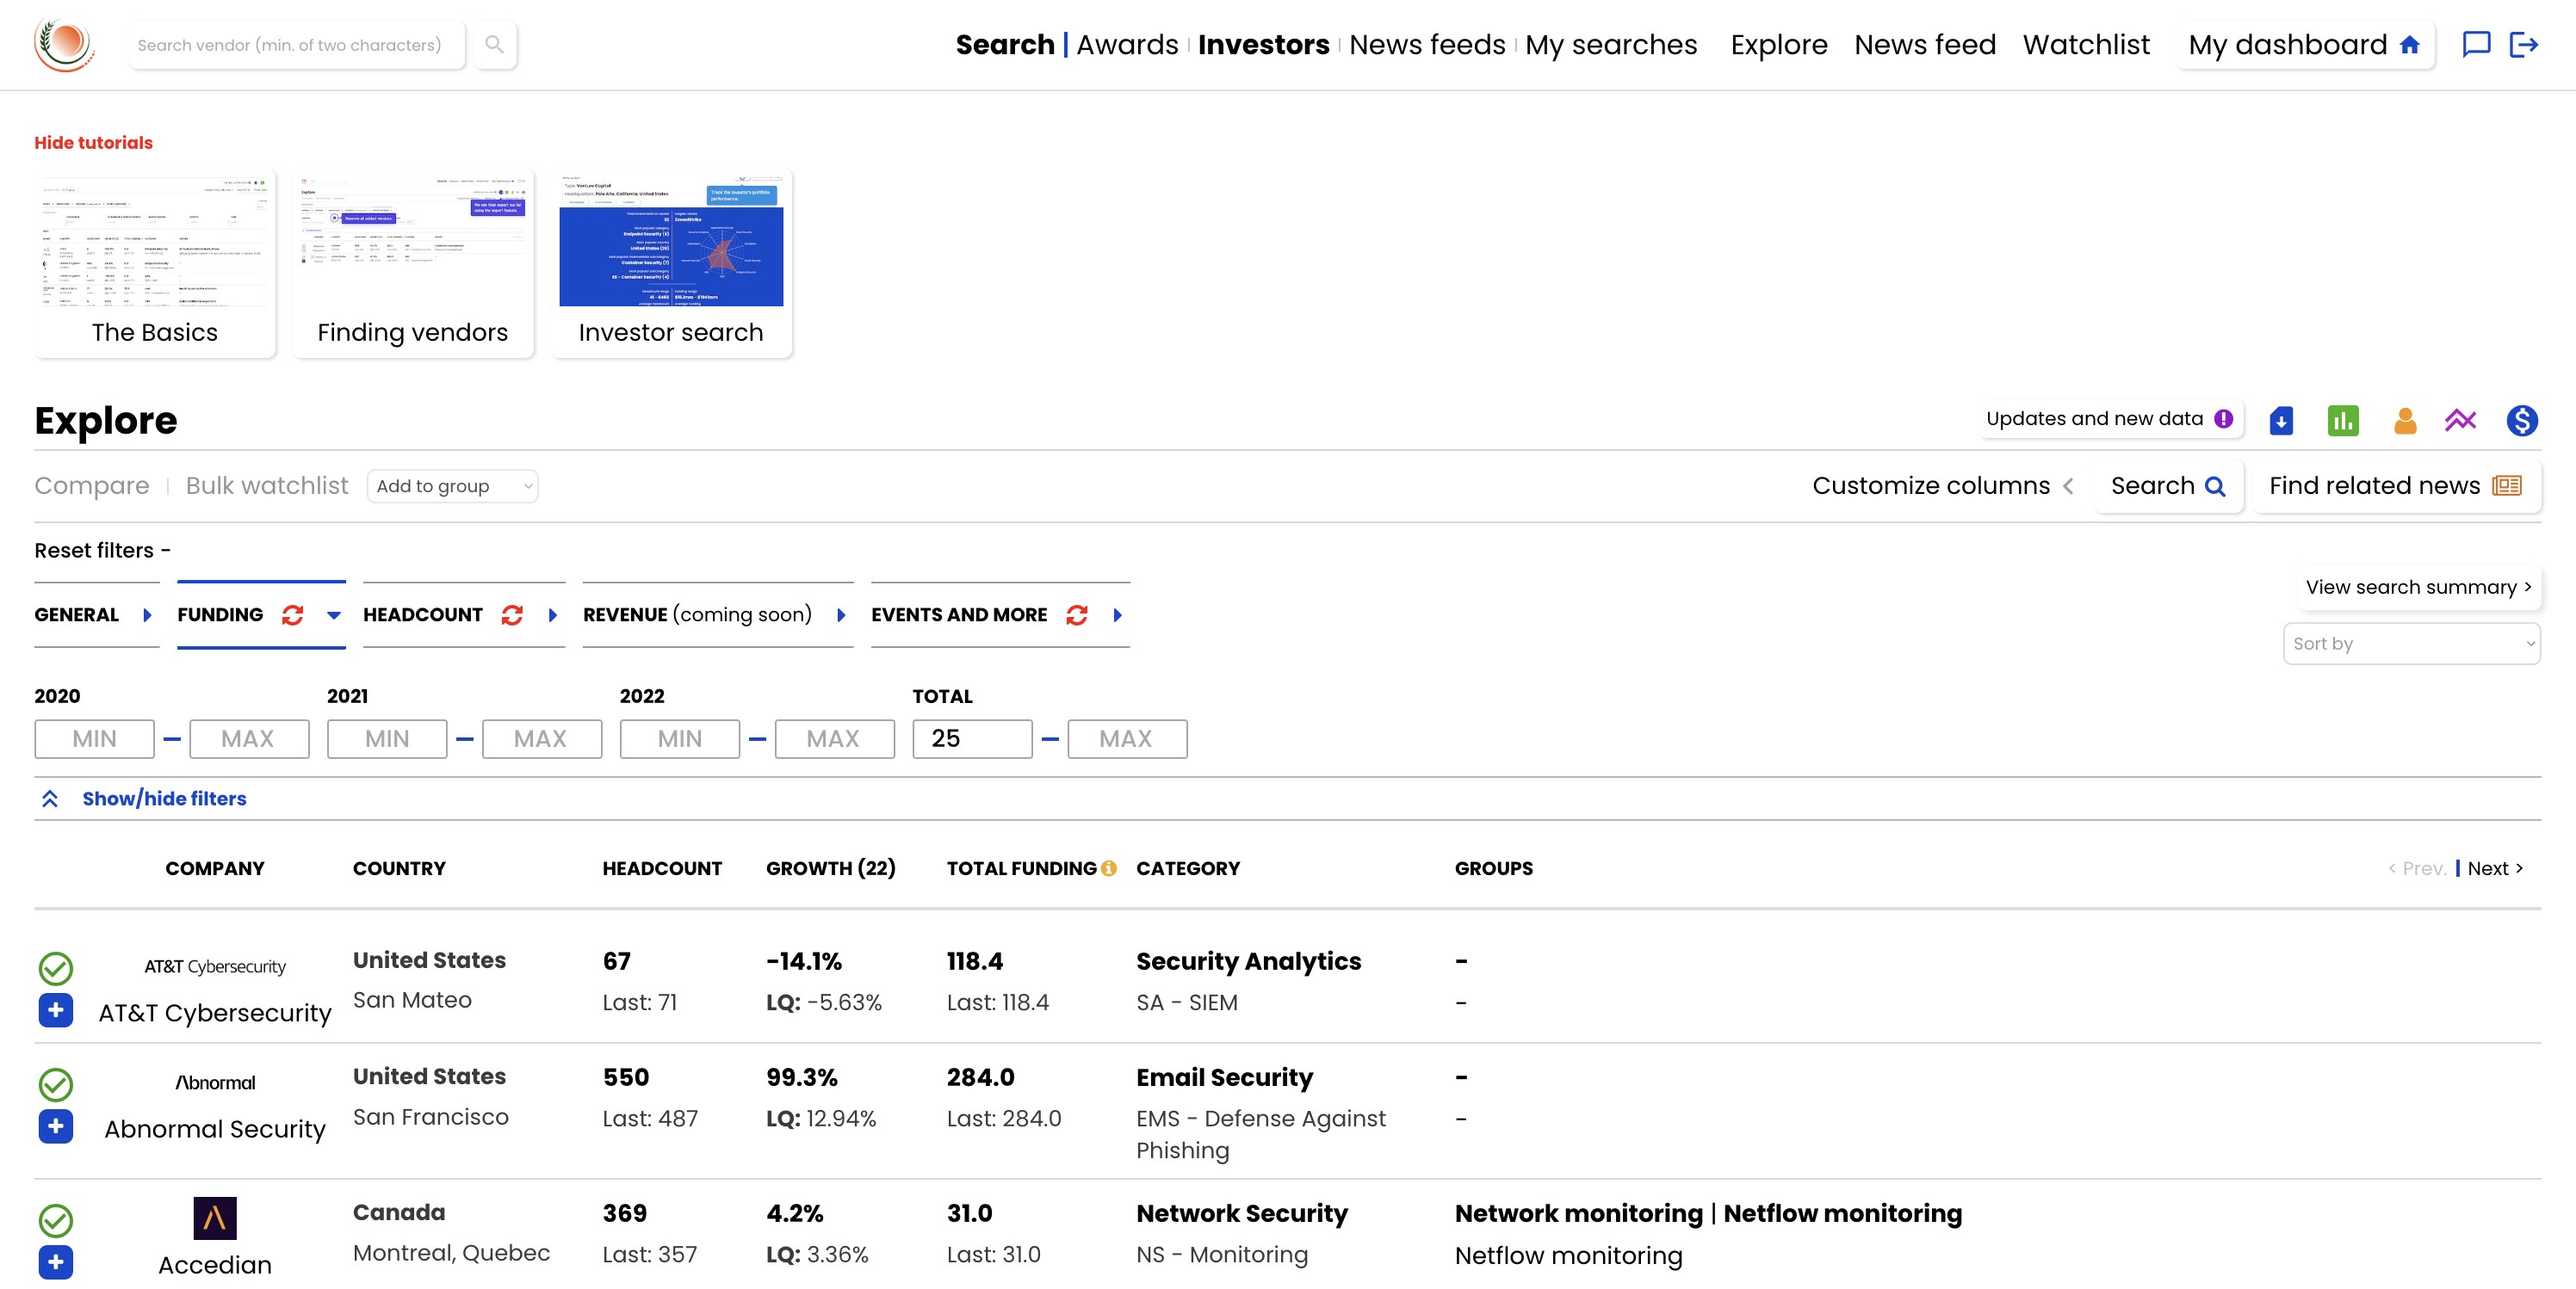The image size is (2576, 1289).
Task: Expand Customize columns chevron
Action: tap(2067, 485)
